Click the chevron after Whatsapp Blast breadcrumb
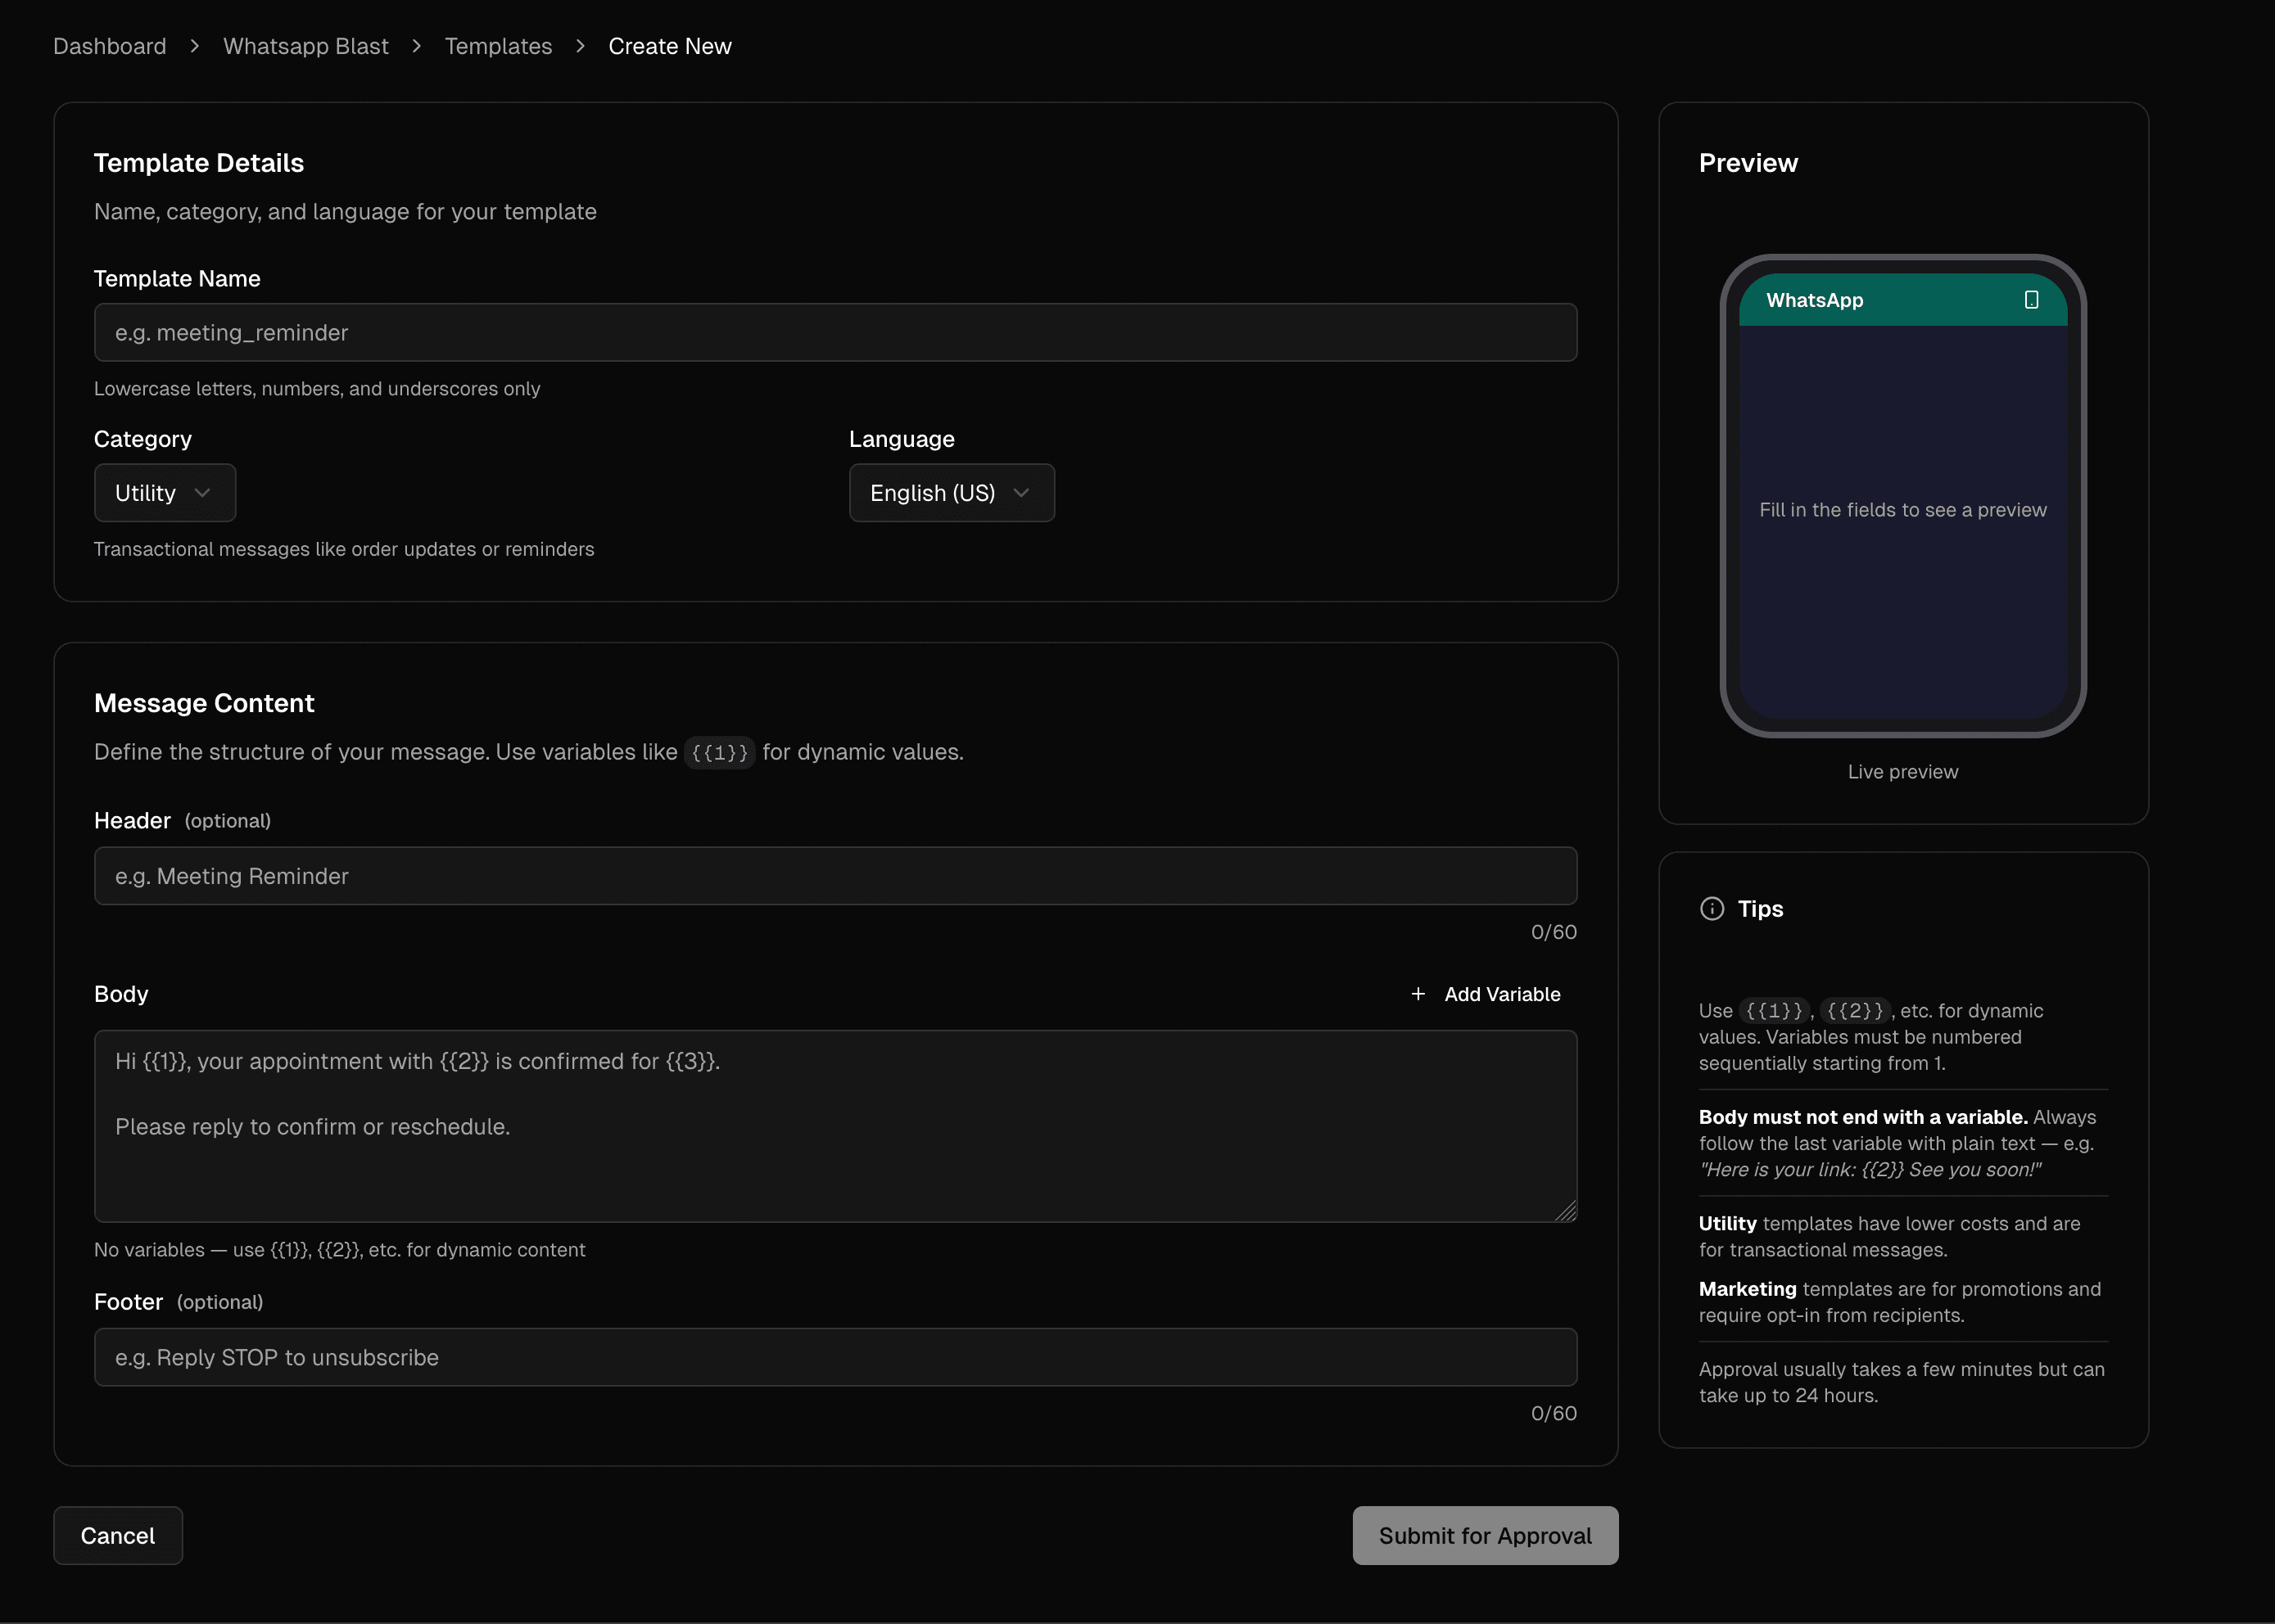Viewport: 2275px width, 1624px height. pos(417,46)
